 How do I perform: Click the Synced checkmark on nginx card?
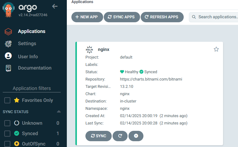coord(141,72)
